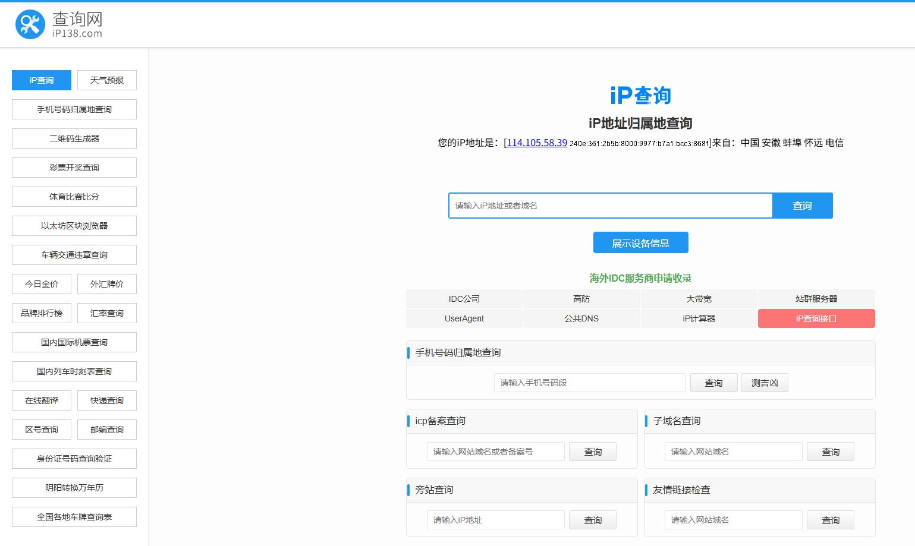Click the 114.105.58.39 IP address link

pos(537,143)
